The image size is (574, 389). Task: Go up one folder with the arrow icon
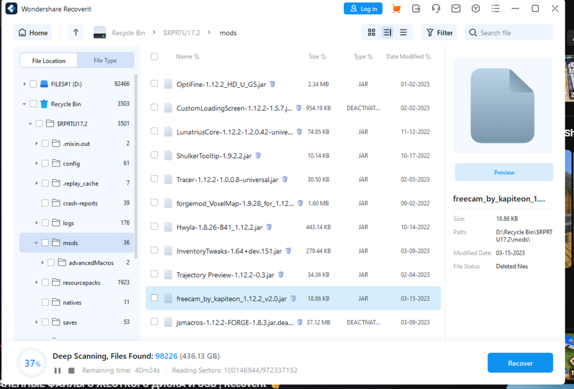(76, 33)
